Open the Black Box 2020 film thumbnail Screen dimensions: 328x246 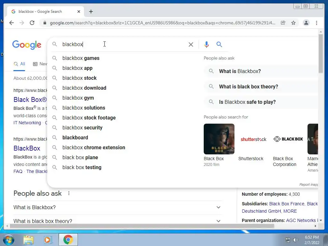click(x=219, y=139)
